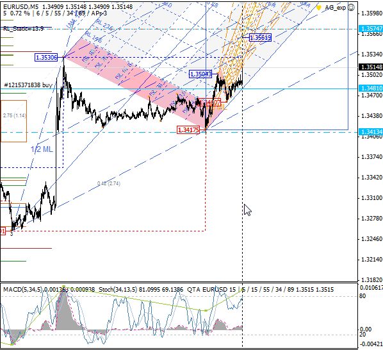Screen dimensions: 383x350
Task: Select the blue 1.35043 price label
Action: (x=200, y=74)
